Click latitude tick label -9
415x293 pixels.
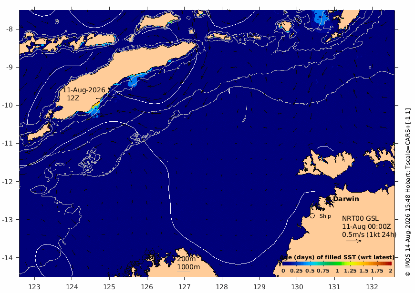[9, 68]
